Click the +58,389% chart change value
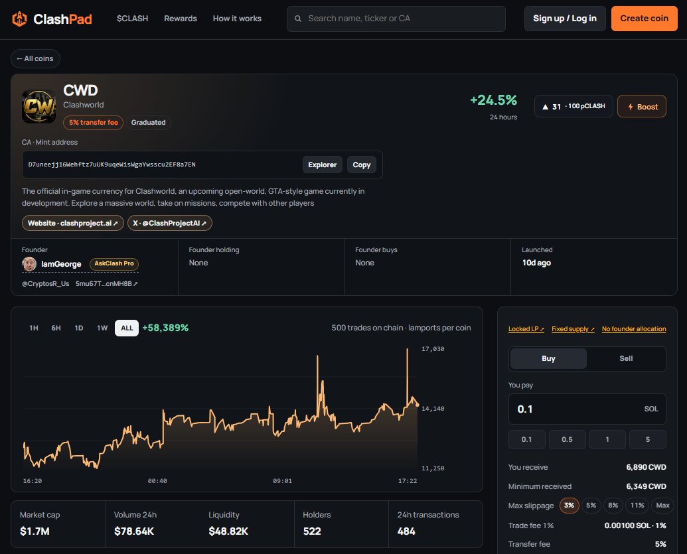 coord(165,328)
